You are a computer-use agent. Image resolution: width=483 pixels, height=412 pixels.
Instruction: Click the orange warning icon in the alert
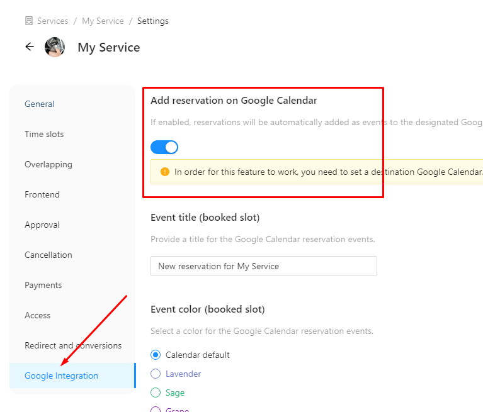point(165,172)
